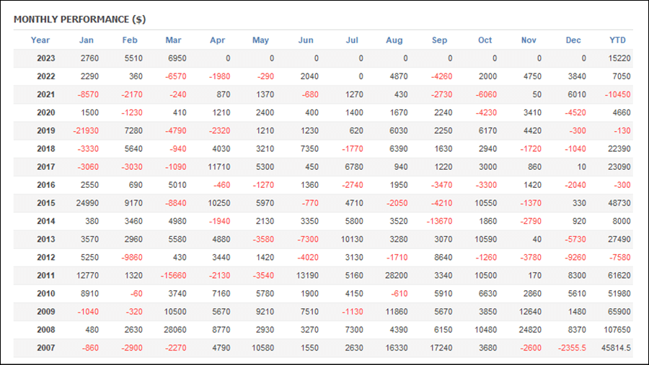Viewport: 649px width, 365px height.
Task: Click the 28060 March 2008 value
Action: pos(175,330)
